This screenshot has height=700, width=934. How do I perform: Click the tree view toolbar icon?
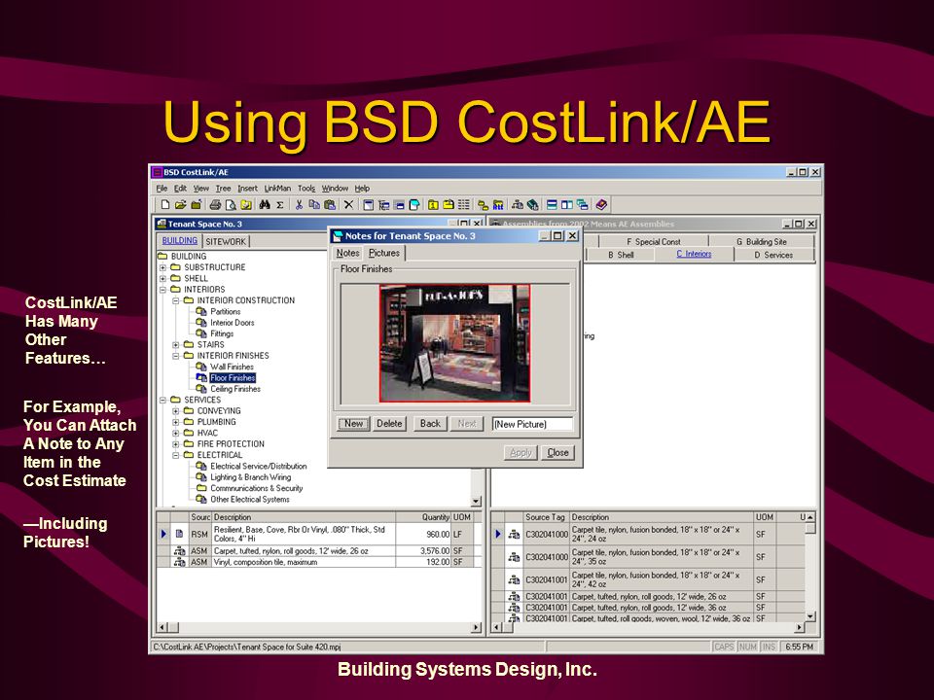383,205
